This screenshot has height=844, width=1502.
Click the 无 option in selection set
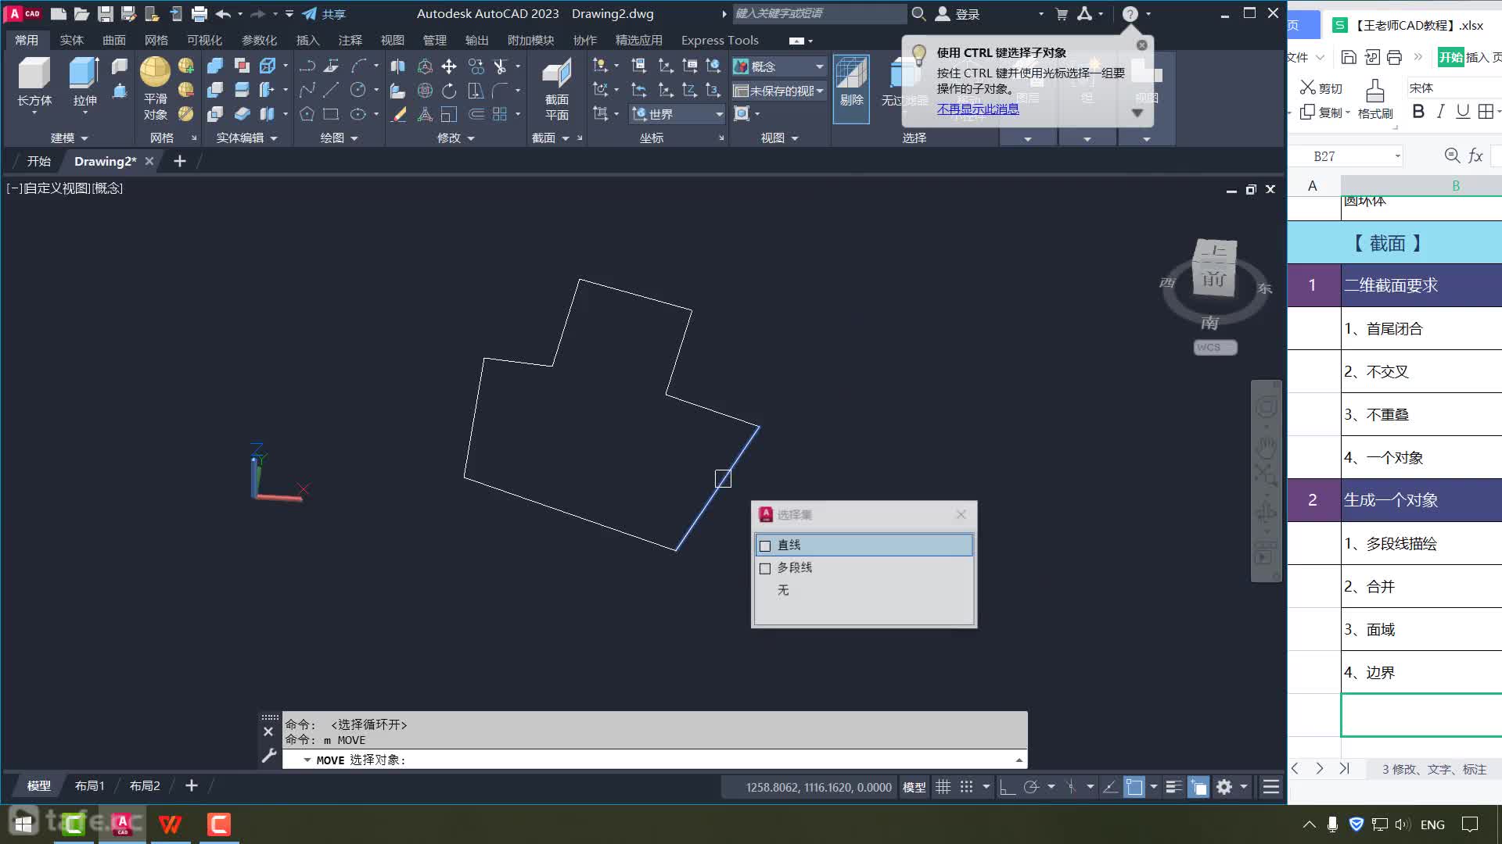click(783, 590)
